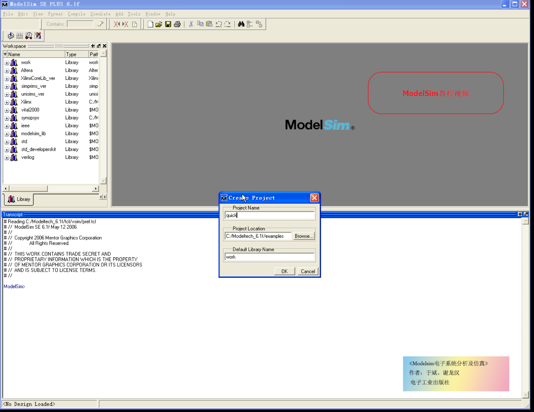
Task: Click the Print toolbar icon
Action: 177,24
